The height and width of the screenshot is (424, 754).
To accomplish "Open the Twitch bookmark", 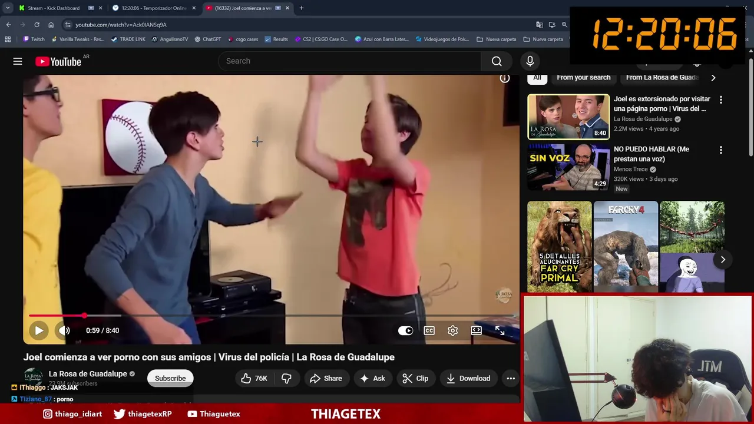I will 34,39.
